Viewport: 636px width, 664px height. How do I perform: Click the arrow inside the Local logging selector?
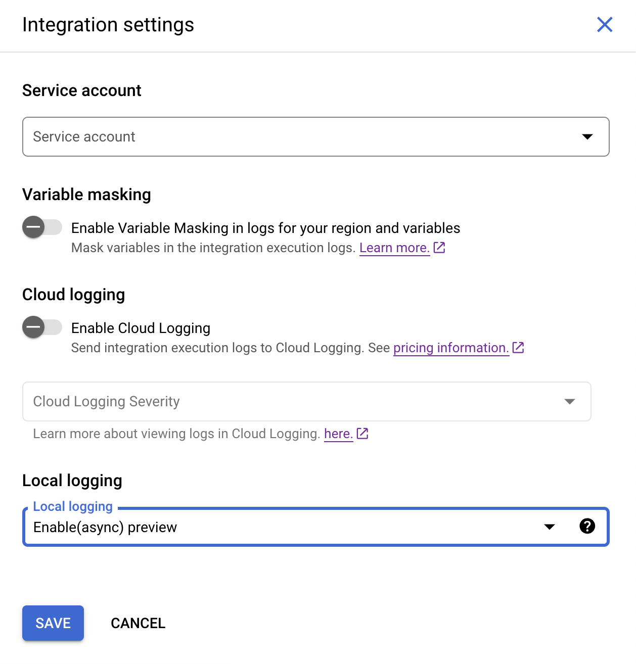coord(549,527)
